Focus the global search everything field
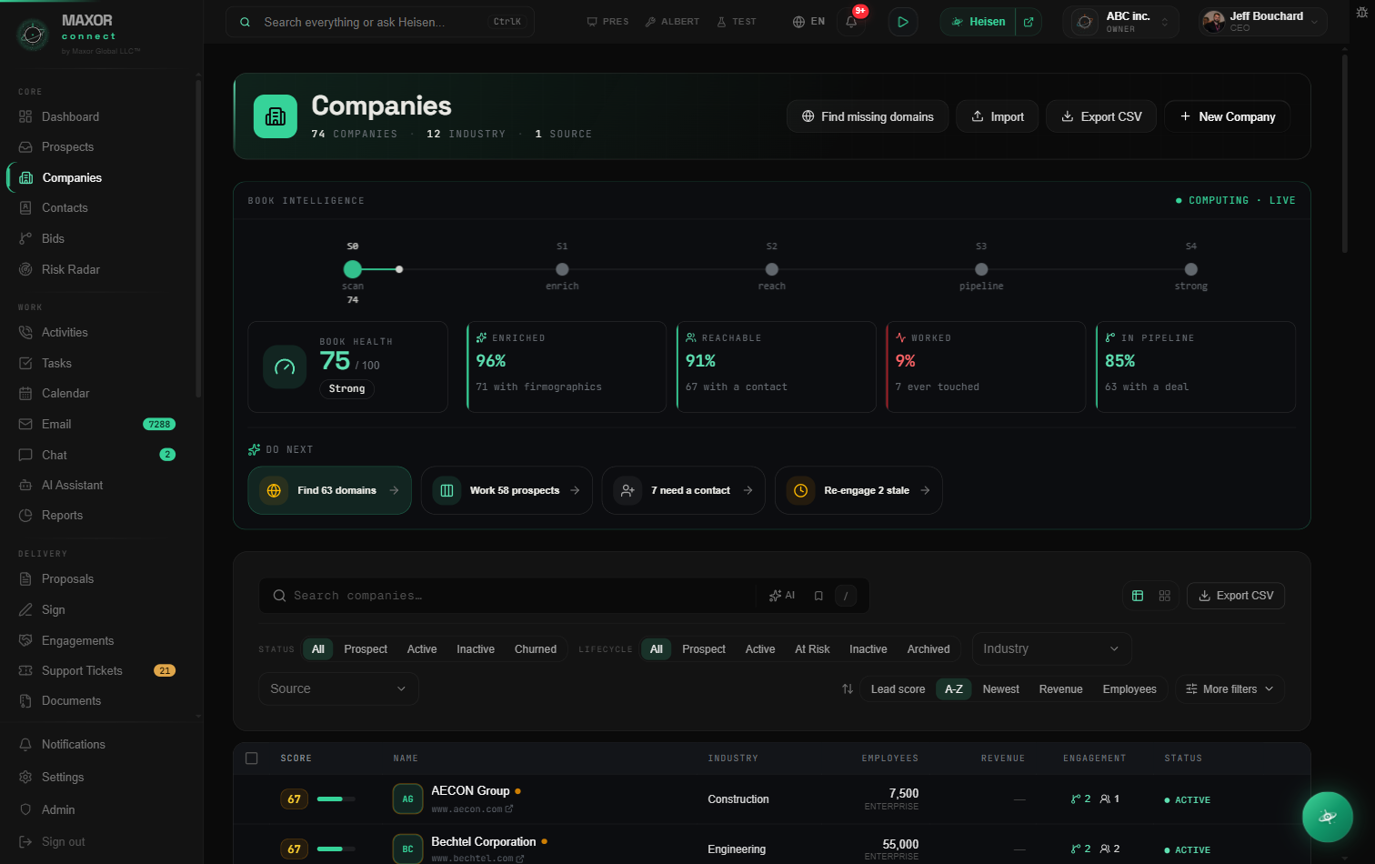The width and height of the screenshot is (1375, 864). point(380,22)
